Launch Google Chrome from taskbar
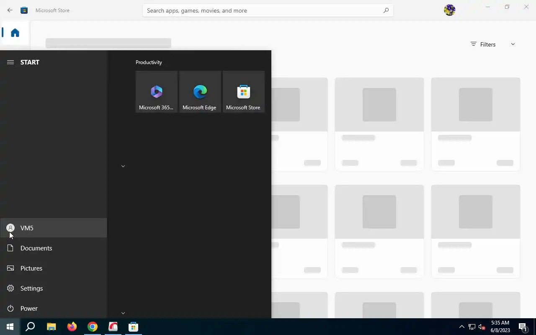Viewport: 536px width, 335px height. point(92,327)
